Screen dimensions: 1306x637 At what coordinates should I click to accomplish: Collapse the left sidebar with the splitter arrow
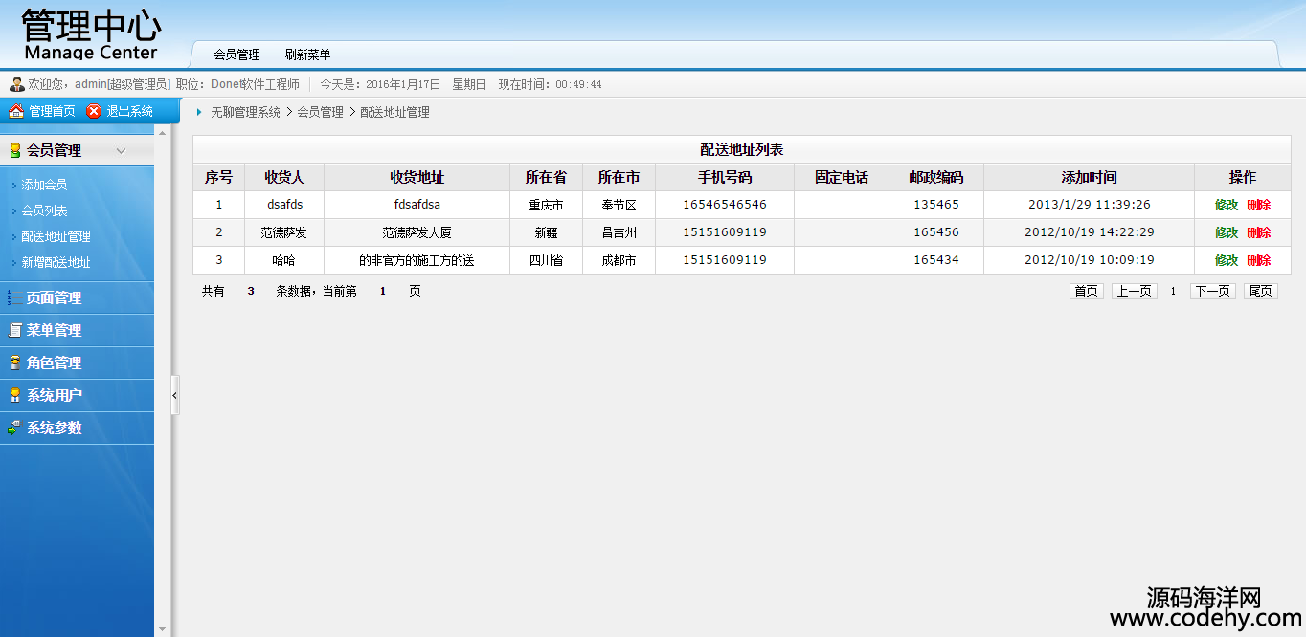pyautogui.click(x=174, y=395)
